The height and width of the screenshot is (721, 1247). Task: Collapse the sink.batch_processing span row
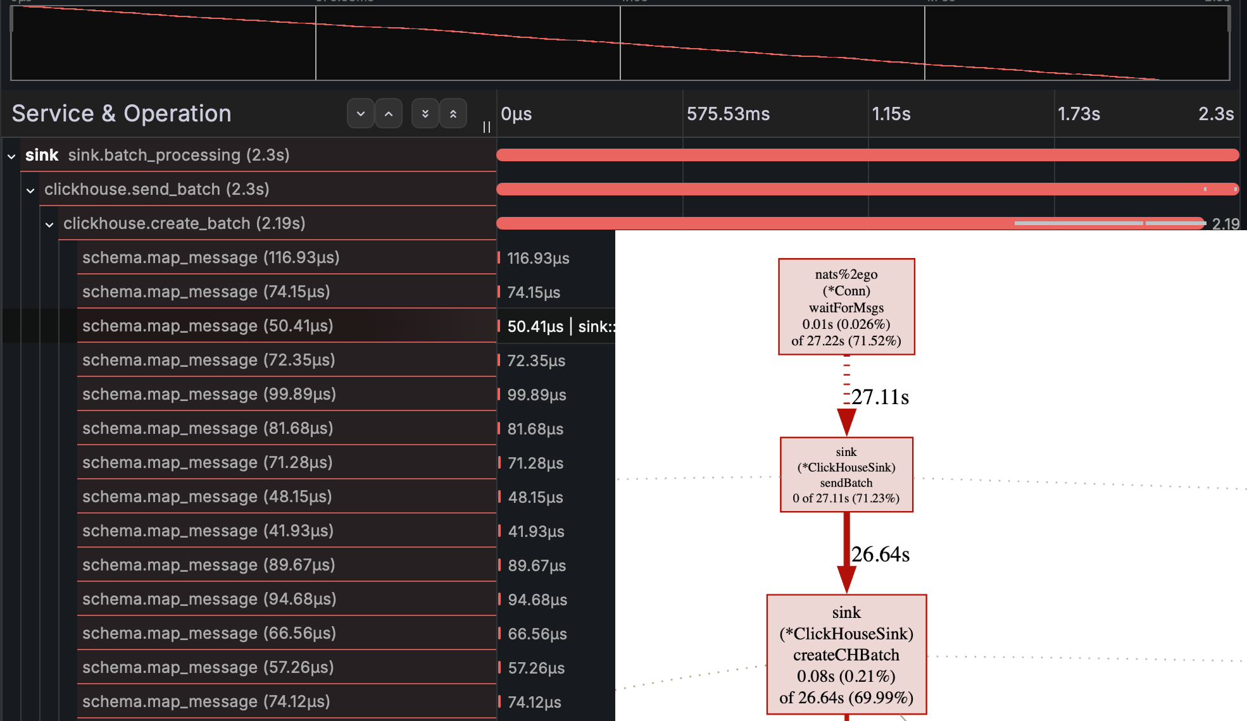point(11,156)
